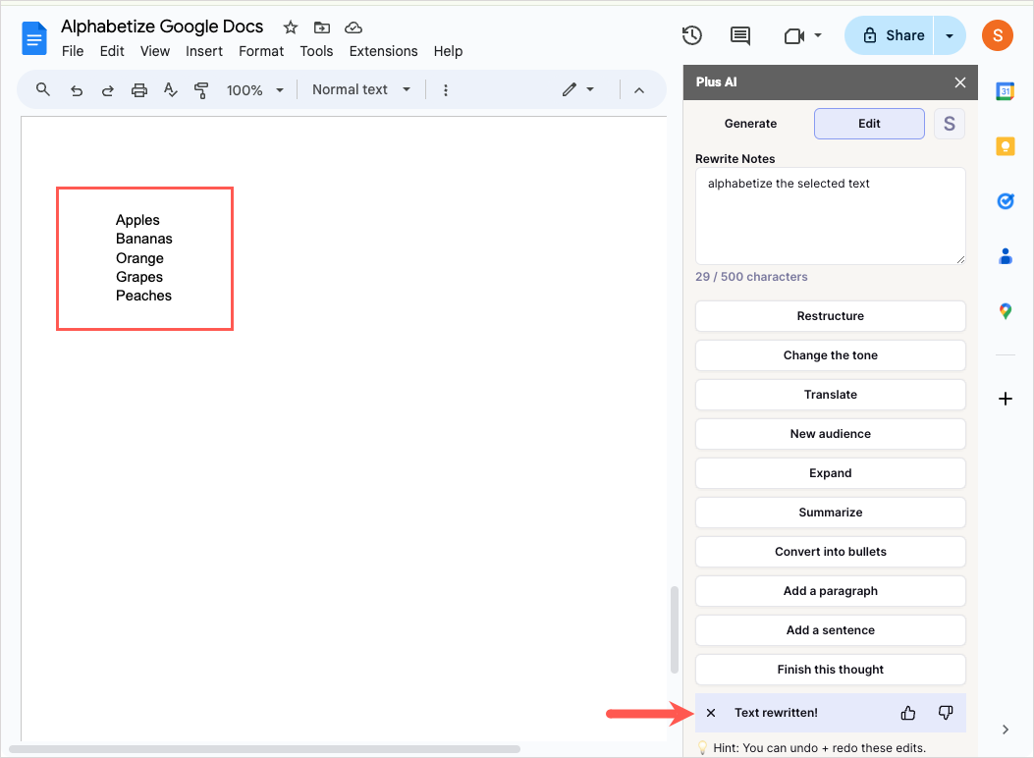Open the Edit menu
This screenshot has height=758, width=1034.
coord(112,51)
